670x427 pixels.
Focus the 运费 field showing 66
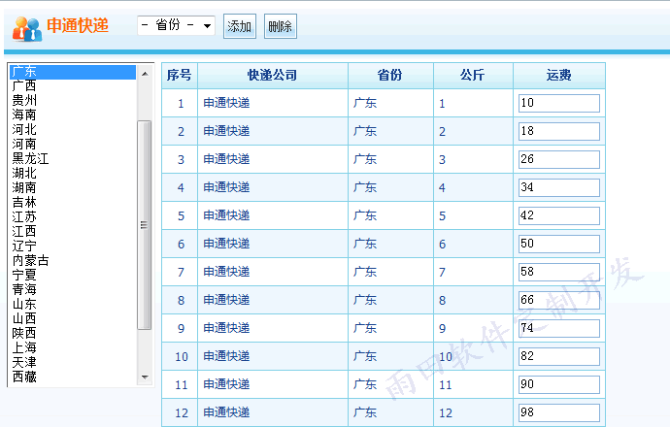pos(559,301)
